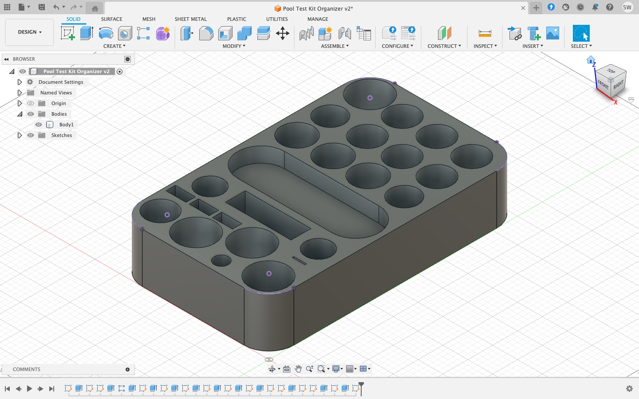Open the INSPECT dropdown menu
Viewport: 639px width, 399px height.
click(485, 46)
